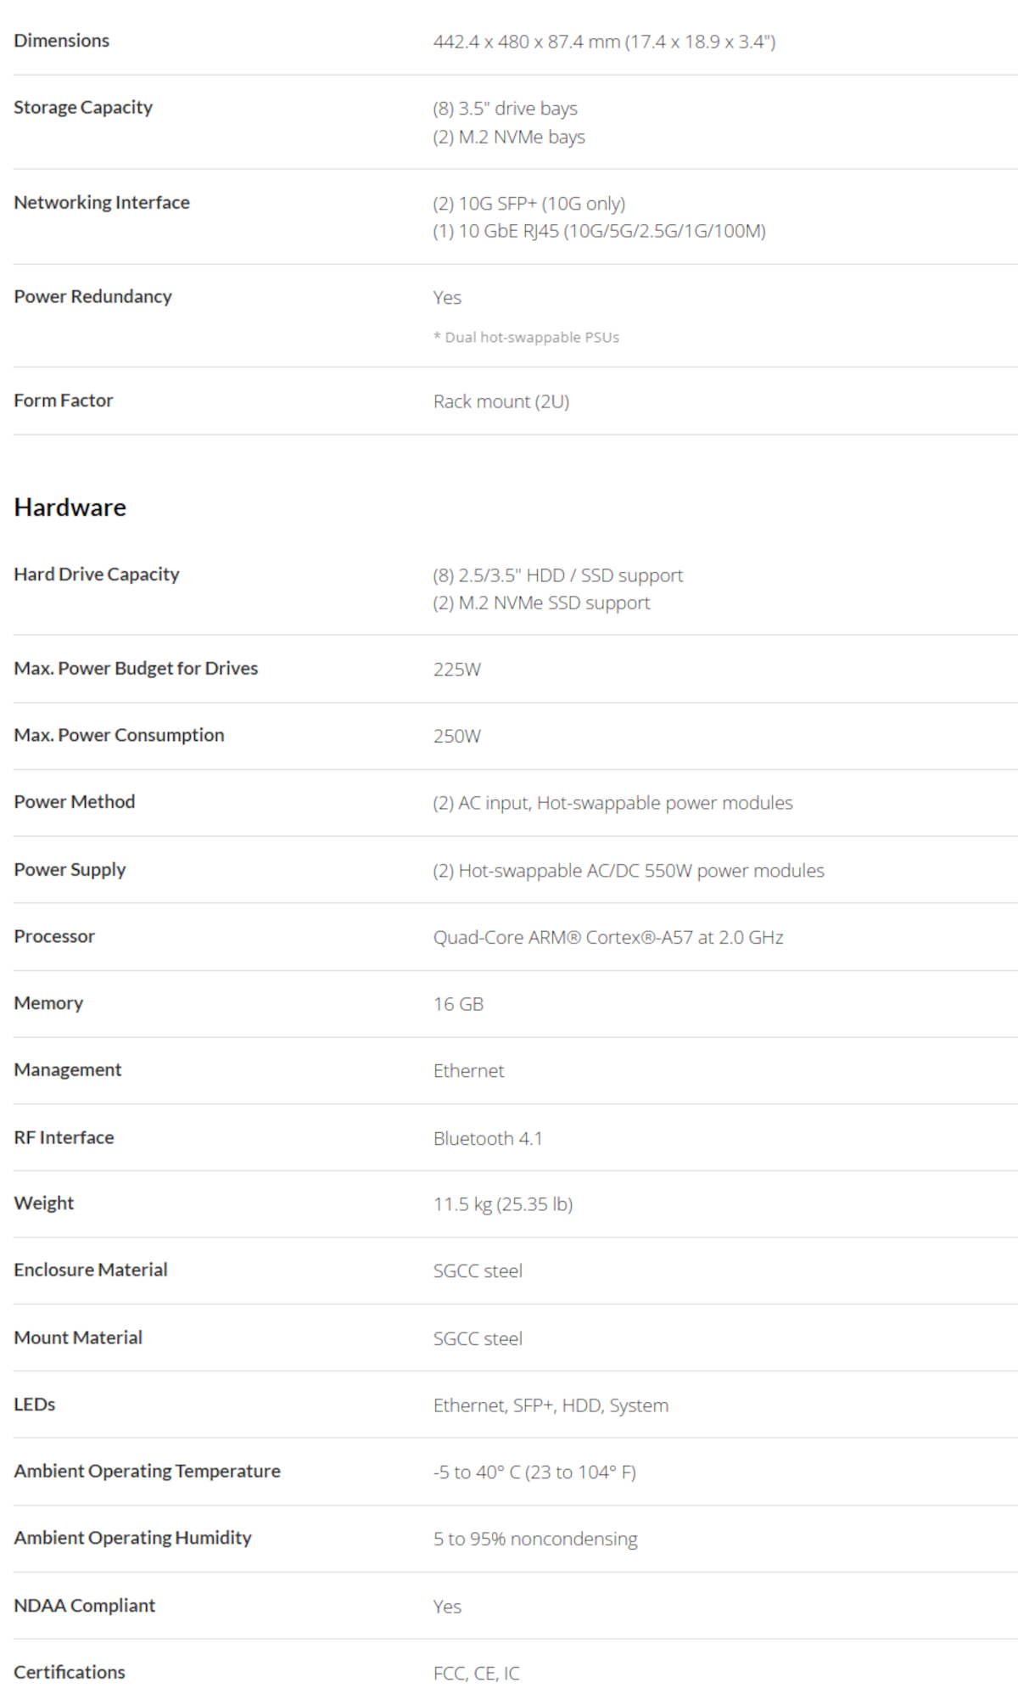Click the "Ambient Operating Temperature" label

point(147,1472)
